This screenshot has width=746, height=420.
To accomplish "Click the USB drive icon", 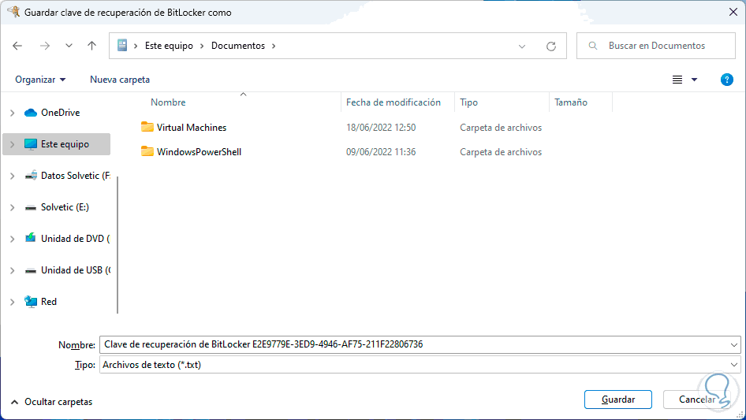I will coord(31,270).
